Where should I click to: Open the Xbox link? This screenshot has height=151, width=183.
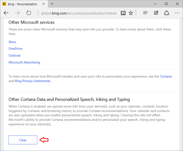(x=12, y=42)
